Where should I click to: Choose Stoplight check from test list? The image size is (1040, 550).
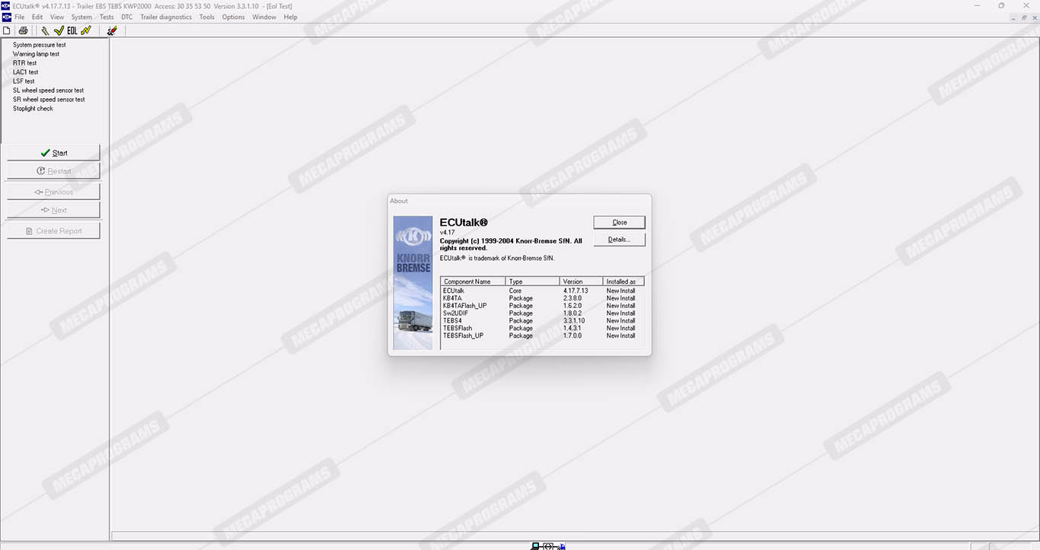33,109
